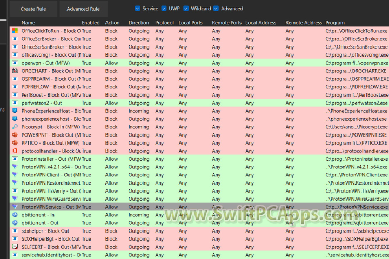Select the outgoing phoneexperiencehost rule name
The image size is (389, 259).
[x=51, y=119]
